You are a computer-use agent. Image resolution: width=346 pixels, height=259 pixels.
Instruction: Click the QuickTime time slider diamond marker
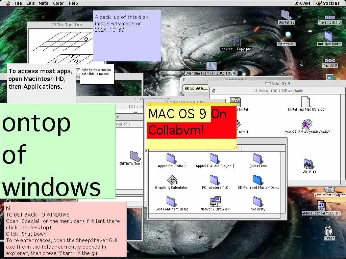(202, 88)
